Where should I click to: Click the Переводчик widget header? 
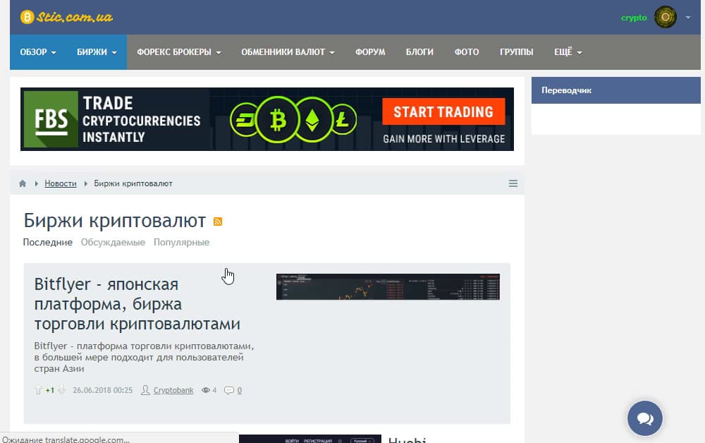click(x=616, y=90)
